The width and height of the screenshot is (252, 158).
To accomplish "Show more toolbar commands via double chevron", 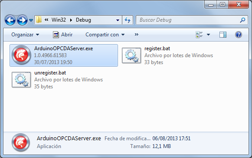I will pyautogui.click(x=137, y=35).
